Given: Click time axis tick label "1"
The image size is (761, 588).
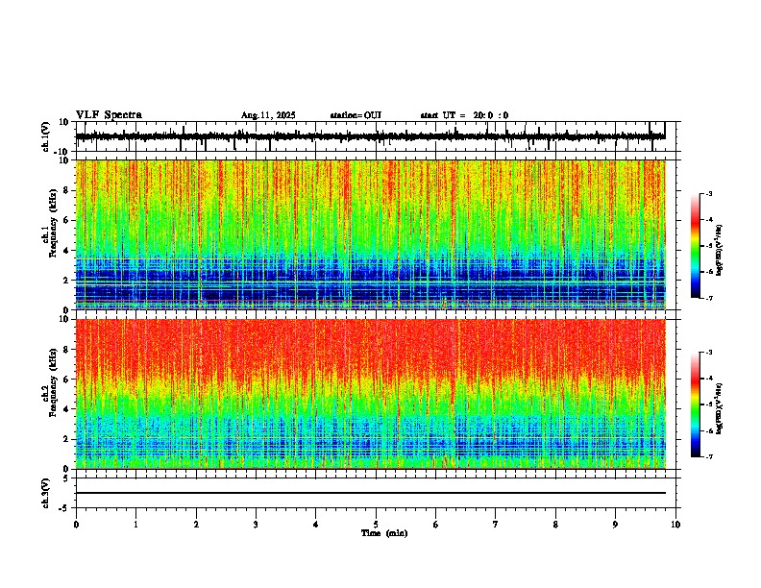Looking at the screenshot, I should [x=135, y=525].
